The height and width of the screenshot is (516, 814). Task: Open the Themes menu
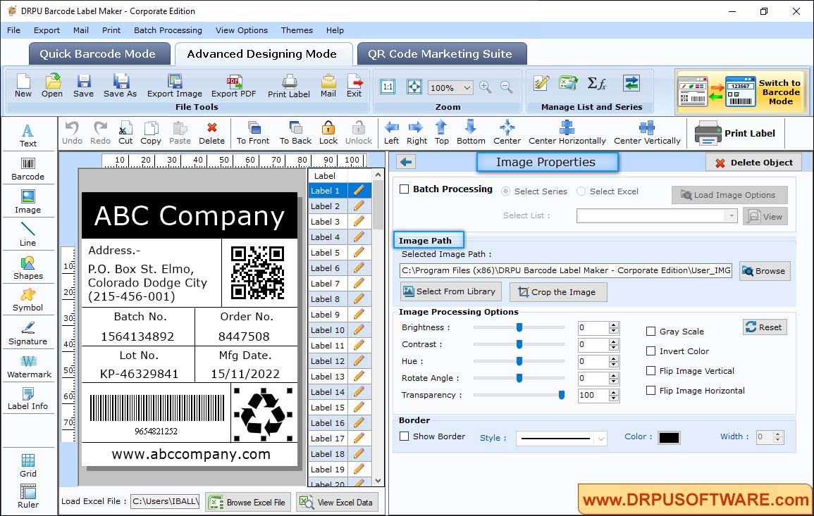click(297, 30)
